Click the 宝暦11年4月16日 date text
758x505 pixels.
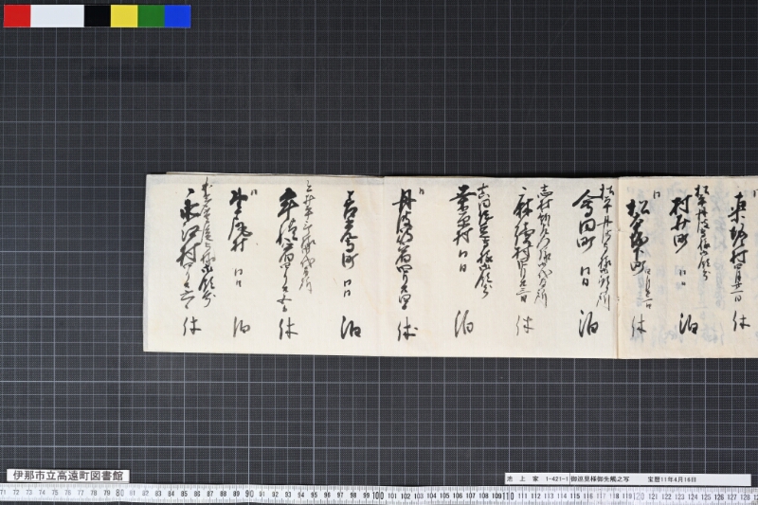[672, 479]
